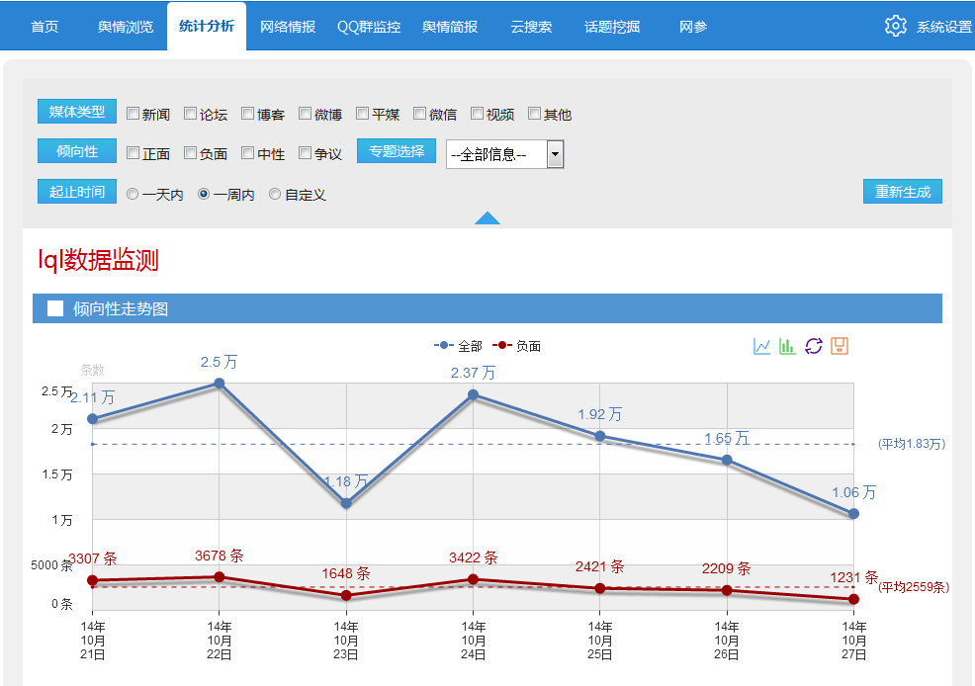Collapse filter panel with blue triangle
The height and width of the screenshot is (686, 975).
coord(487,218)
